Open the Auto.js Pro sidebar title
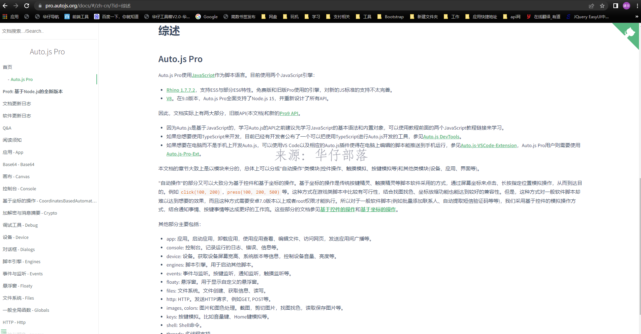The image size is (641, 334). 47,52
